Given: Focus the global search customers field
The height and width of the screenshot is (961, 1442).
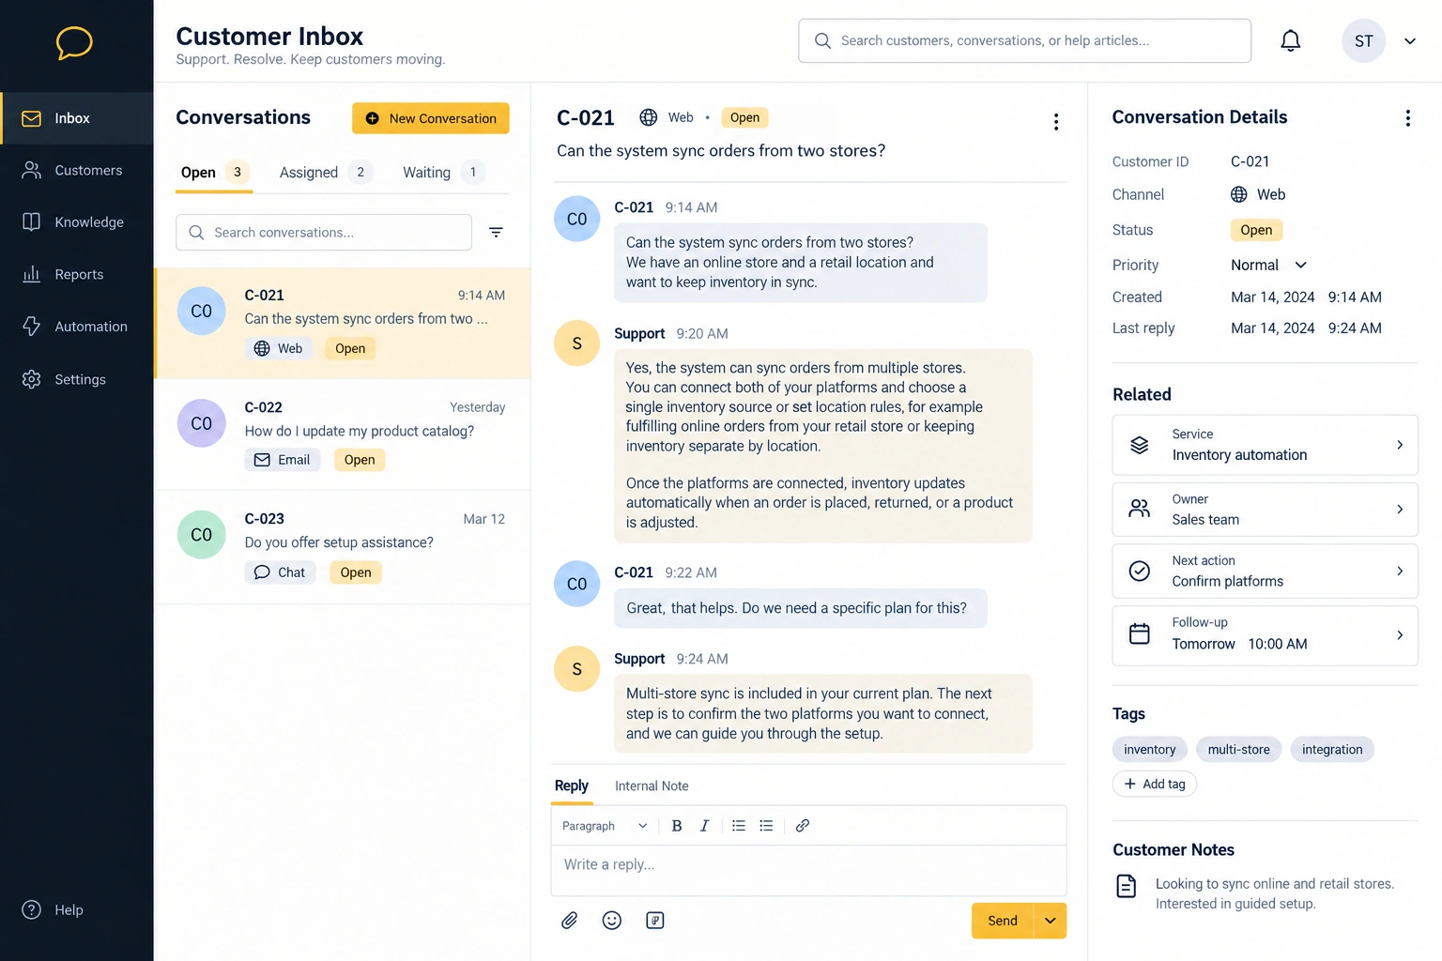Looking at the screenshot, I should 1024,40.
